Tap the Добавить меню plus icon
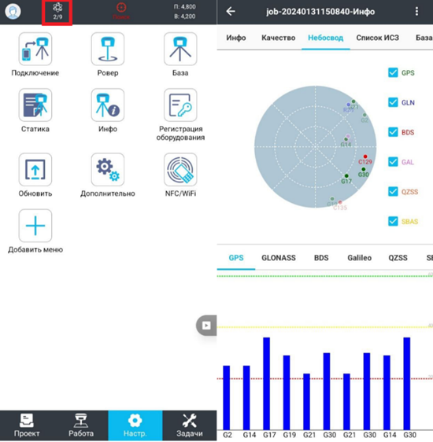The height and width of the screenshot is (442, 433). click(35, 226)
